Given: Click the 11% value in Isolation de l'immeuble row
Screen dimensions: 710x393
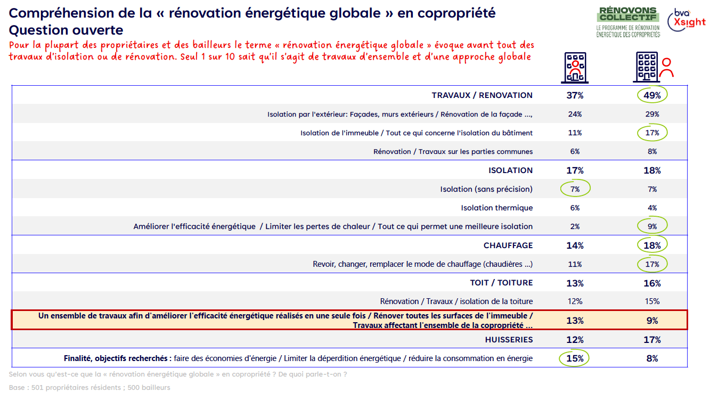Looking at the screenshot, I should tap(575, 133).
